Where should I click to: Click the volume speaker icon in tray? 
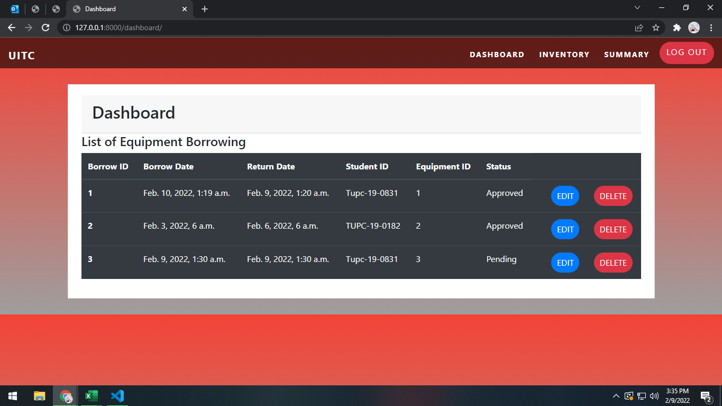[x=654, y=395]
